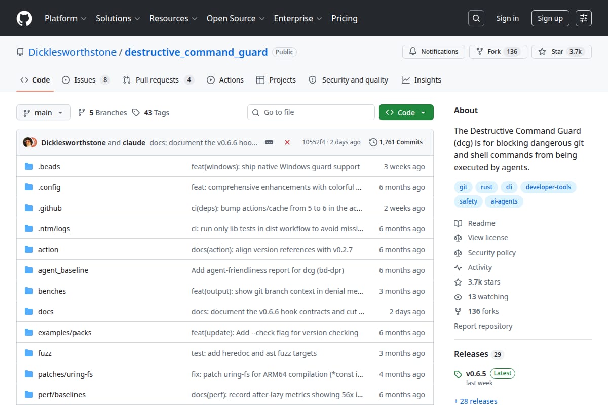Viewport: 608px width, 405px height.
Task: Open the + 28 releases link
Action: (476, 401)
